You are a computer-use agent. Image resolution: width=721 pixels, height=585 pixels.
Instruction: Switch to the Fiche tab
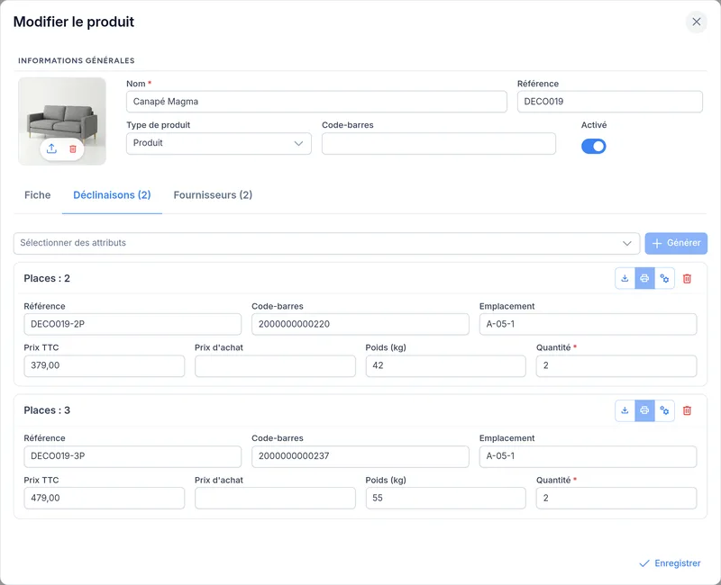pyautogui.click(x=38, y=195)
